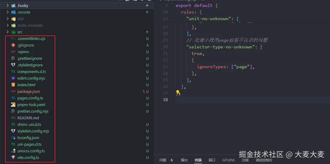The image size is (330, 164).
Task: Click line number 38 in the gutter
Action: (165, 100)
